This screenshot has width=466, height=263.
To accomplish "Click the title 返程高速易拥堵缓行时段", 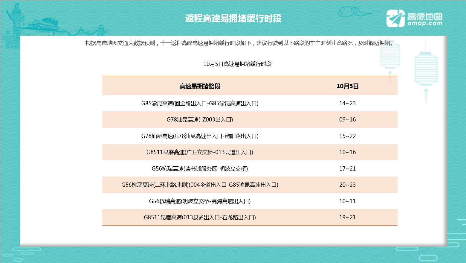I will 233,19.
